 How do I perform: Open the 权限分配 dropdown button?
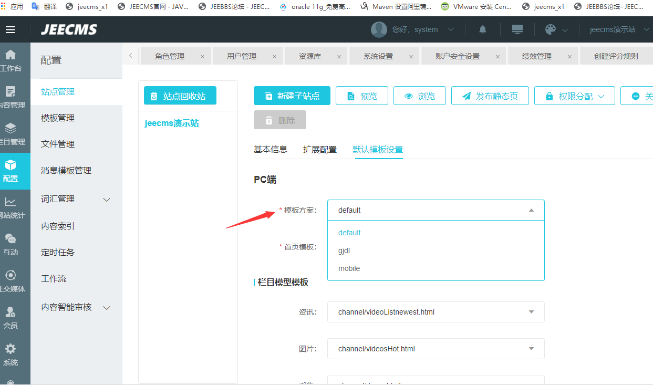(574, 96)
